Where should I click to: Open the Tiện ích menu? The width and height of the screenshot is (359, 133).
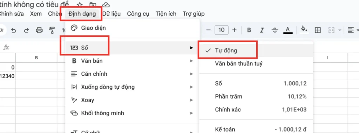coord(166,14)
